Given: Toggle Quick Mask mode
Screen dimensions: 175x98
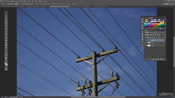Looking at the screenshot, I should [6, 67].
